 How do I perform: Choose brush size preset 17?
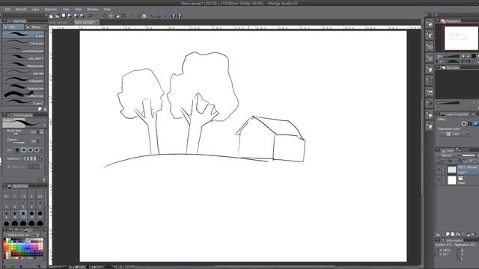tap(40, 214)
